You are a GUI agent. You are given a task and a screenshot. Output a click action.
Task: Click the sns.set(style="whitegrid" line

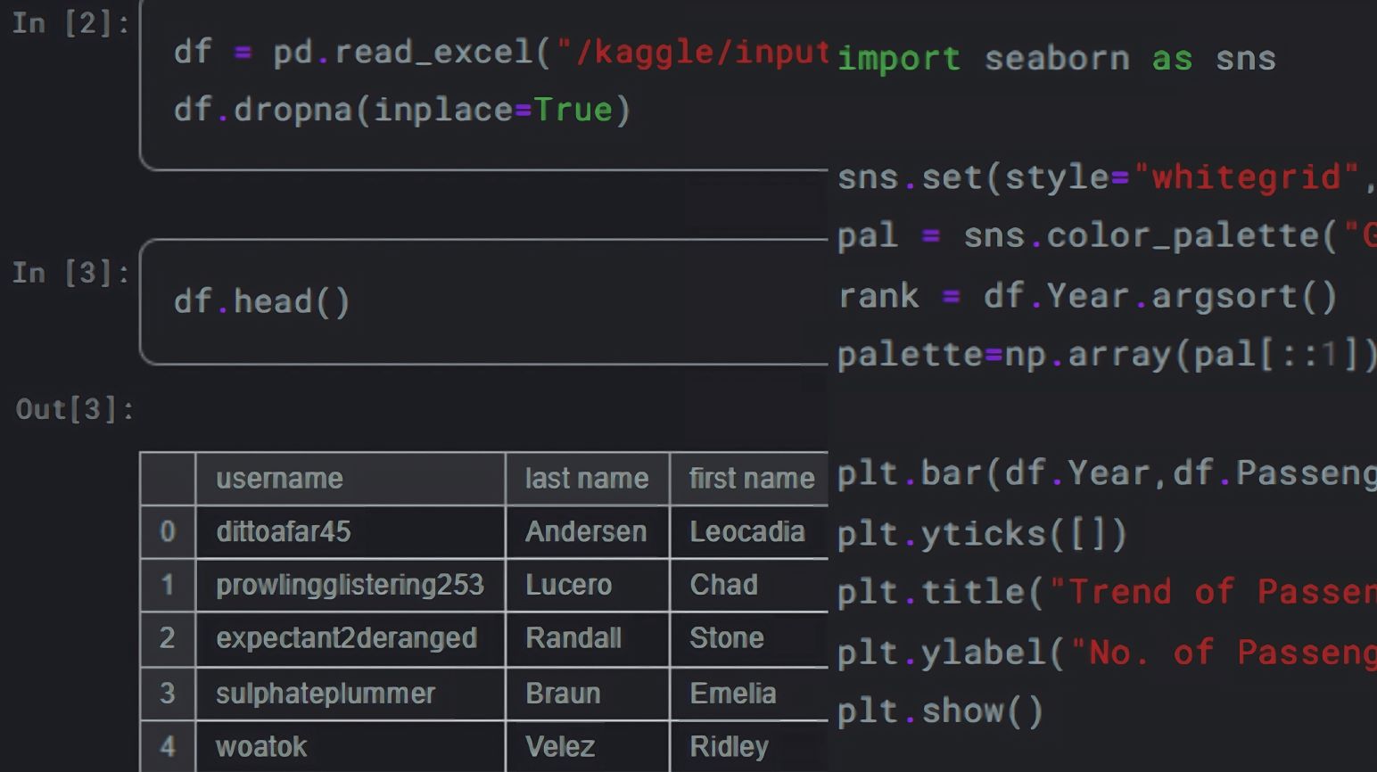coord(1106,177)
